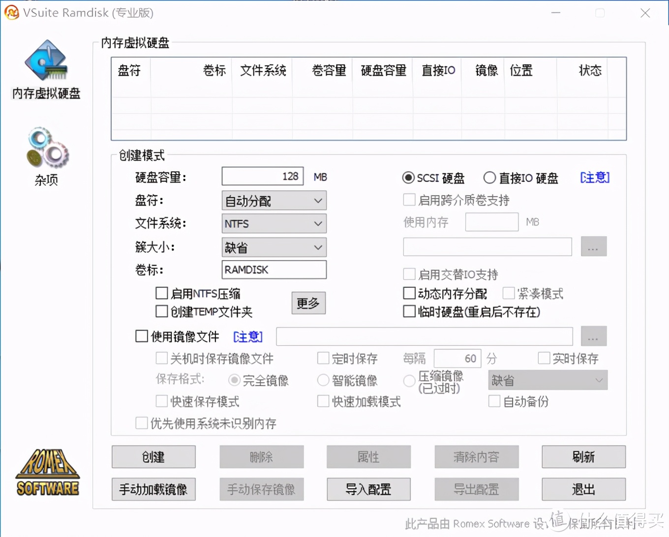This screenshot has width=669, height=537.
Task: Click the Romex Software logo
Action: (x=47, y=472)
